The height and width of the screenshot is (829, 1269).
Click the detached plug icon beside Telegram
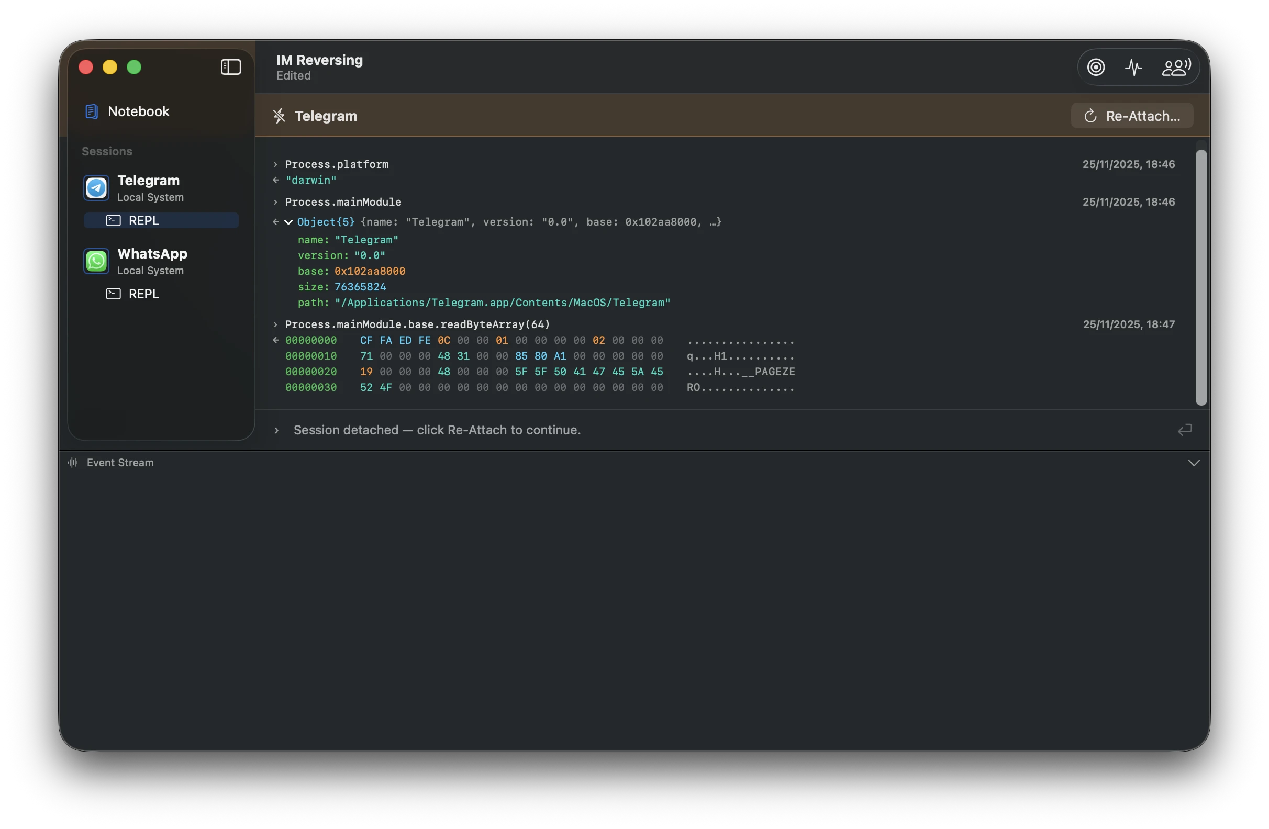(x=279, y=116)
